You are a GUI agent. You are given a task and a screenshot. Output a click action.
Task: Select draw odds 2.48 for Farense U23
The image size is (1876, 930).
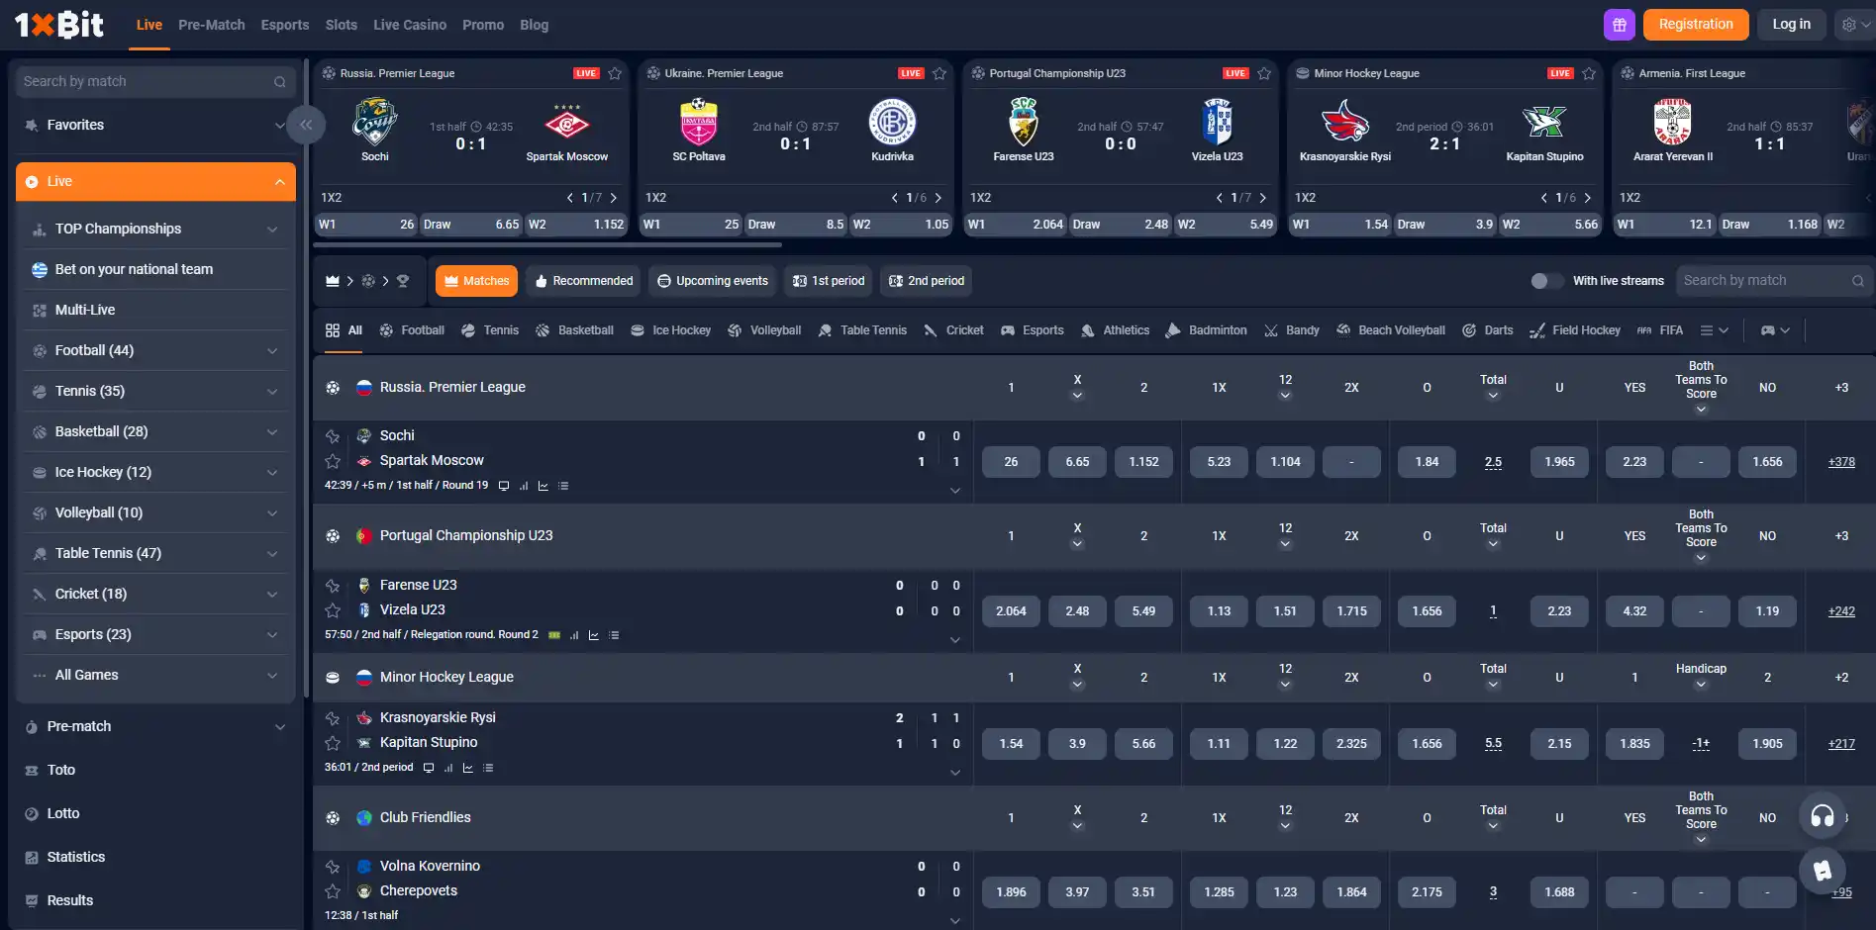[x=1077, y=611]
